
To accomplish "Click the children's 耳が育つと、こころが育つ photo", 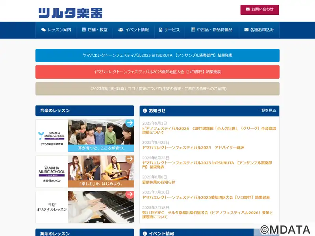I will point(101,136).
